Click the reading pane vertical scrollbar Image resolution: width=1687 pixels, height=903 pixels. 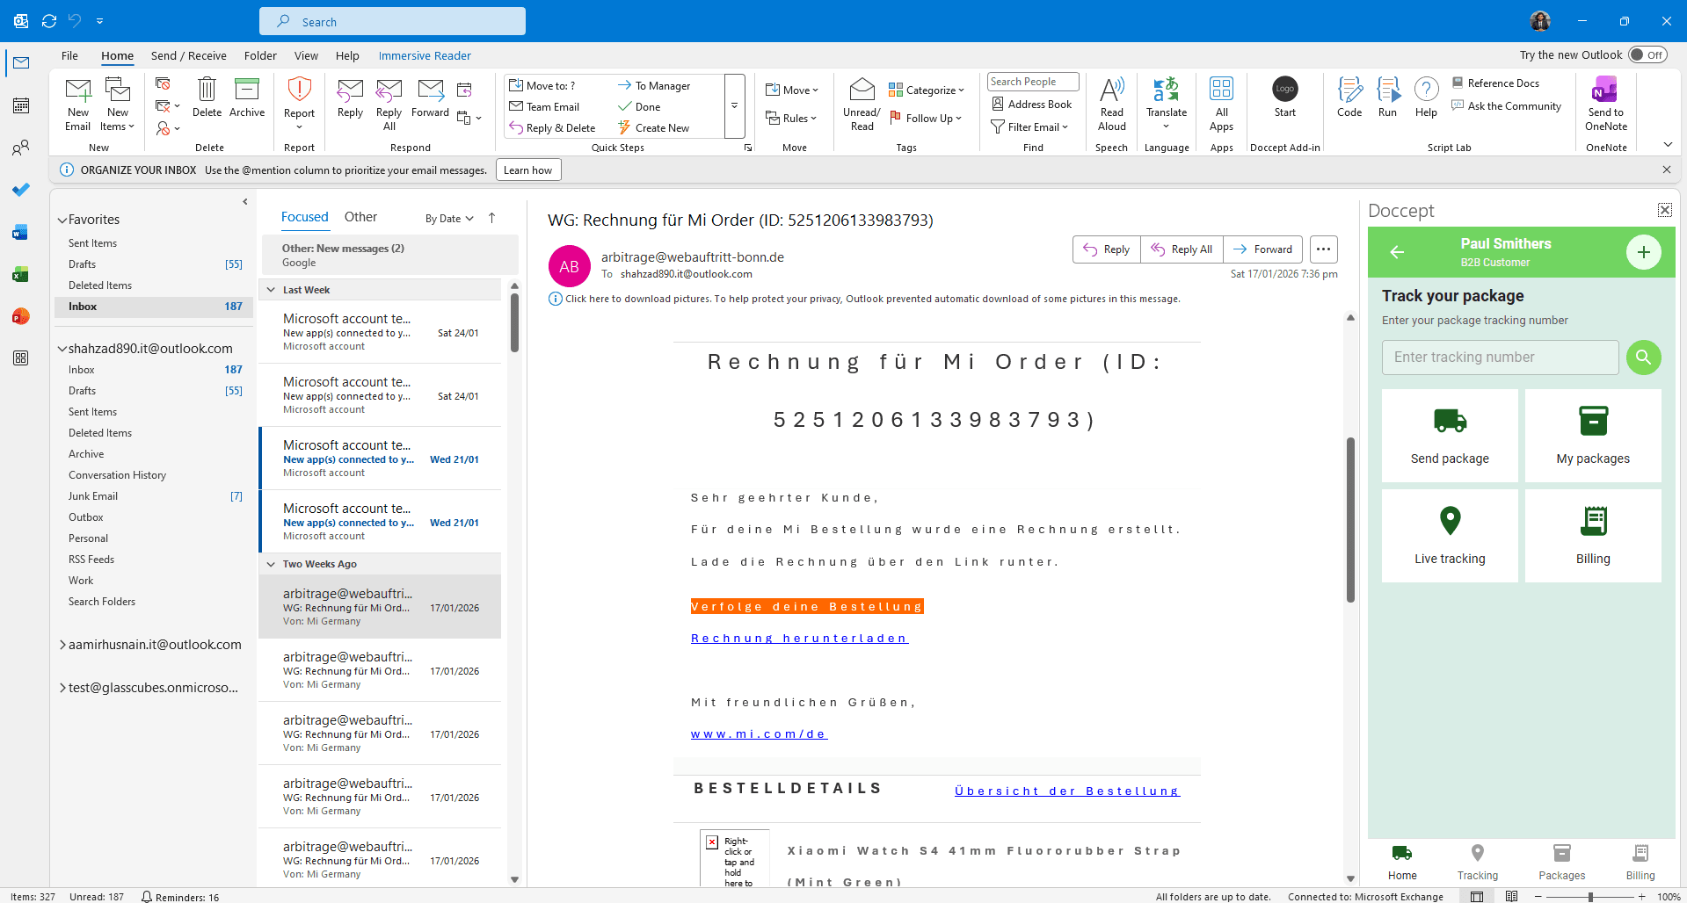coord(1350,520)
